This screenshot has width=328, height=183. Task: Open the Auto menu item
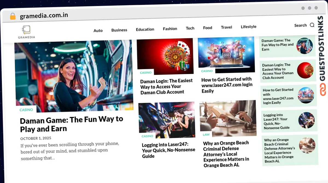coord(98,31)
